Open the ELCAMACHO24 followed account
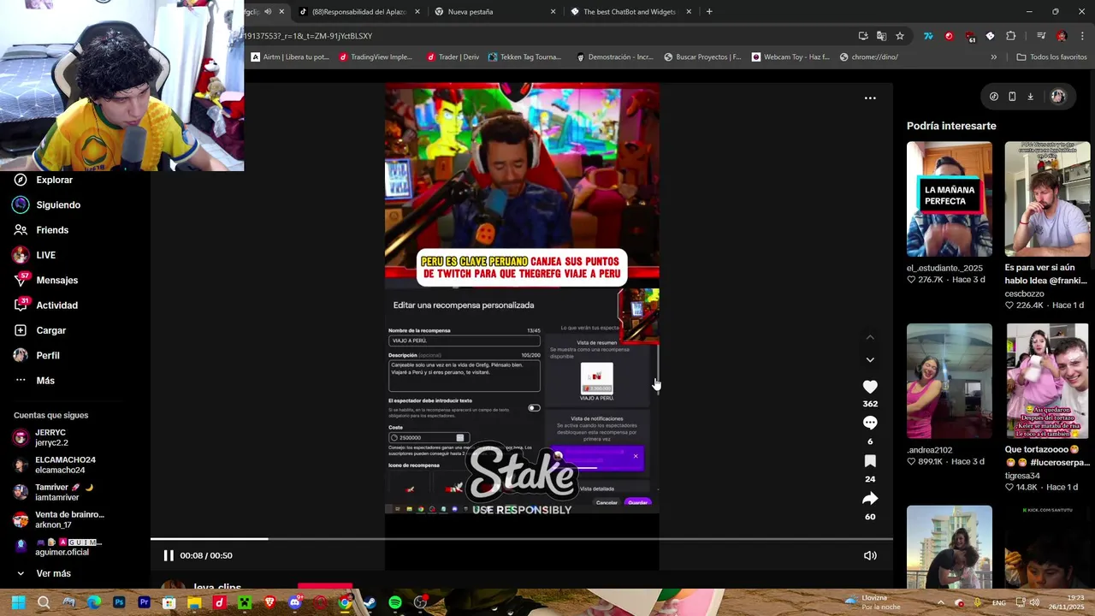Screen dimensions: 1095x616 pyautogui.click(x=55, y=465)
